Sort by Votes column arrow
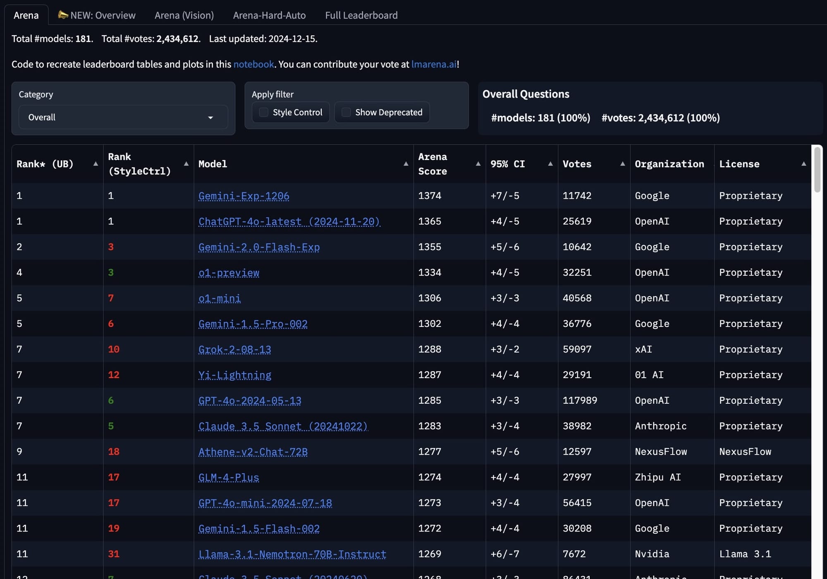The width and height of the screenshot is (827, 579). tap(622, 164)
